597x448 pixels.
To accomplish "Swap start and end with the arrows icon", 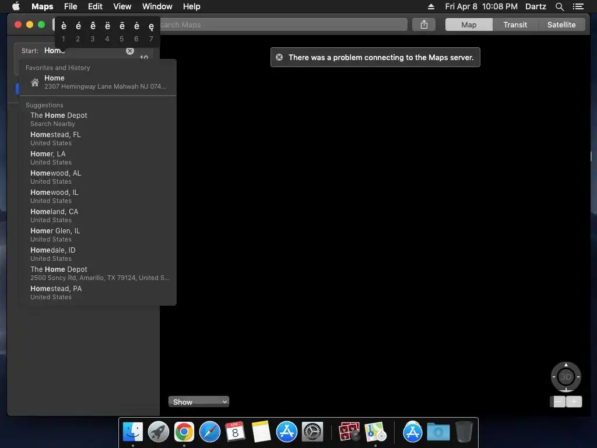I will click(x=144, y=58).
